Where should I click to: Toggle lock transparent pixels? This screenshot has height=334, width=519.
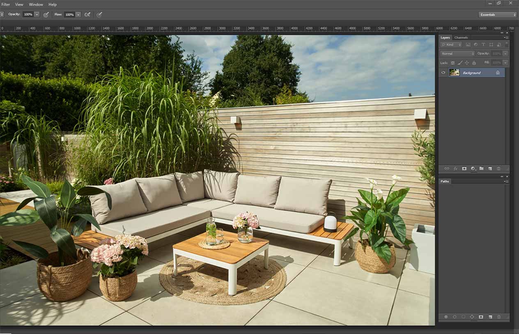coord(452,63)
